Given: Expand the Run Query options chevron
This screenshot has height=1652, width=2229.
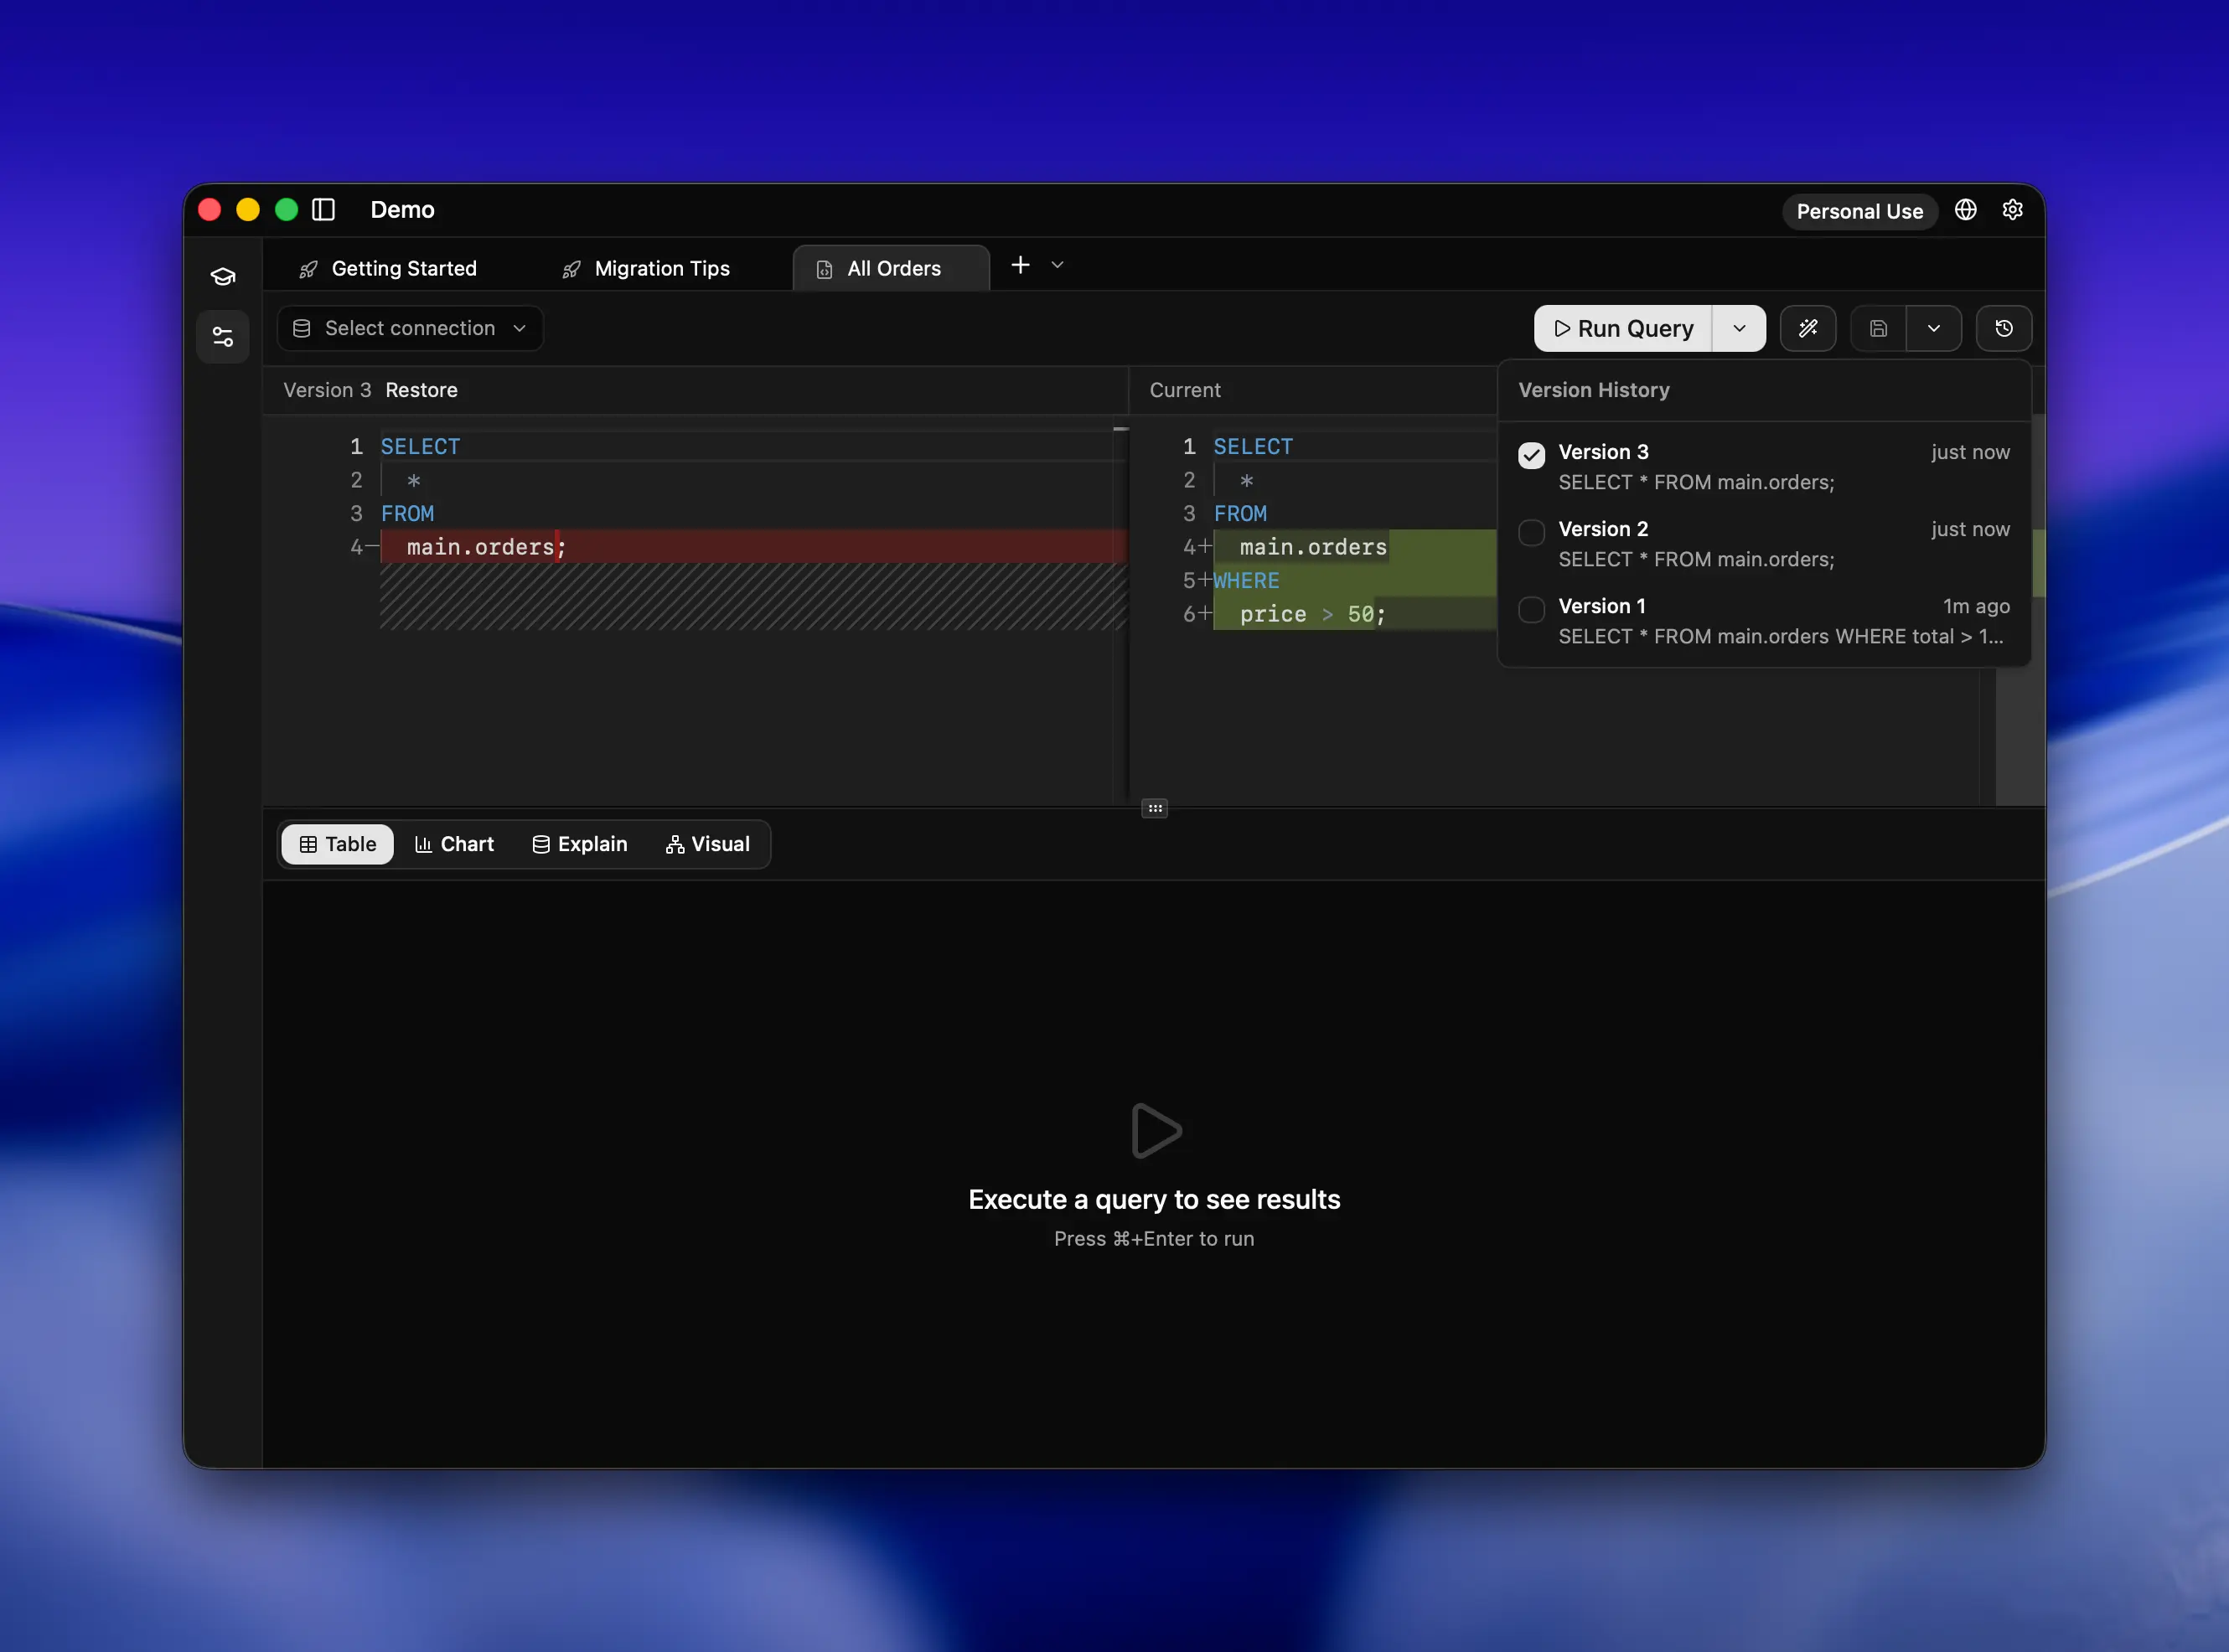Looking at the screenshot, I should (1739, 329).
